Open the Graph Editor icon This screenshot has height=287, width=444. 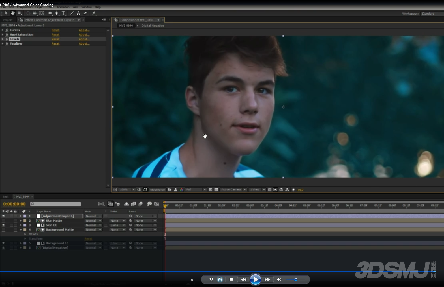(x=156, y=204)
